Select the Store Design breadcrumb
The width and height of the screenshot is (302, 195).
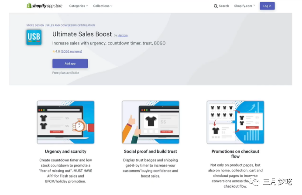point(35,25)
